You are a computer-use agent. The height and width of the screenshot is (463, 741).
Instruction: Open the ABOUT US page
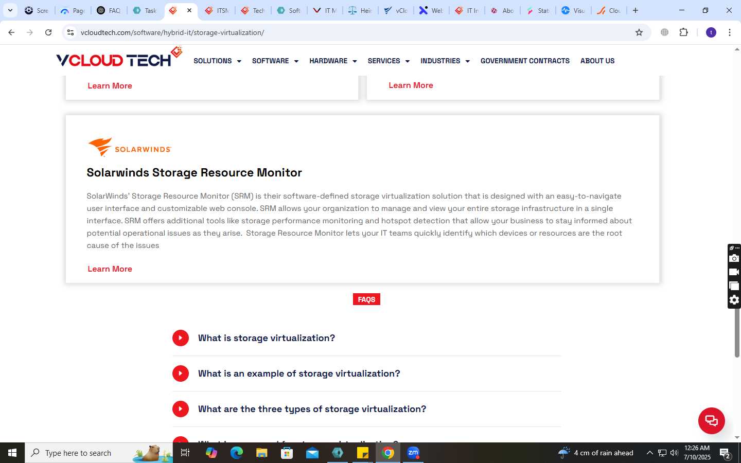[597, 61]
